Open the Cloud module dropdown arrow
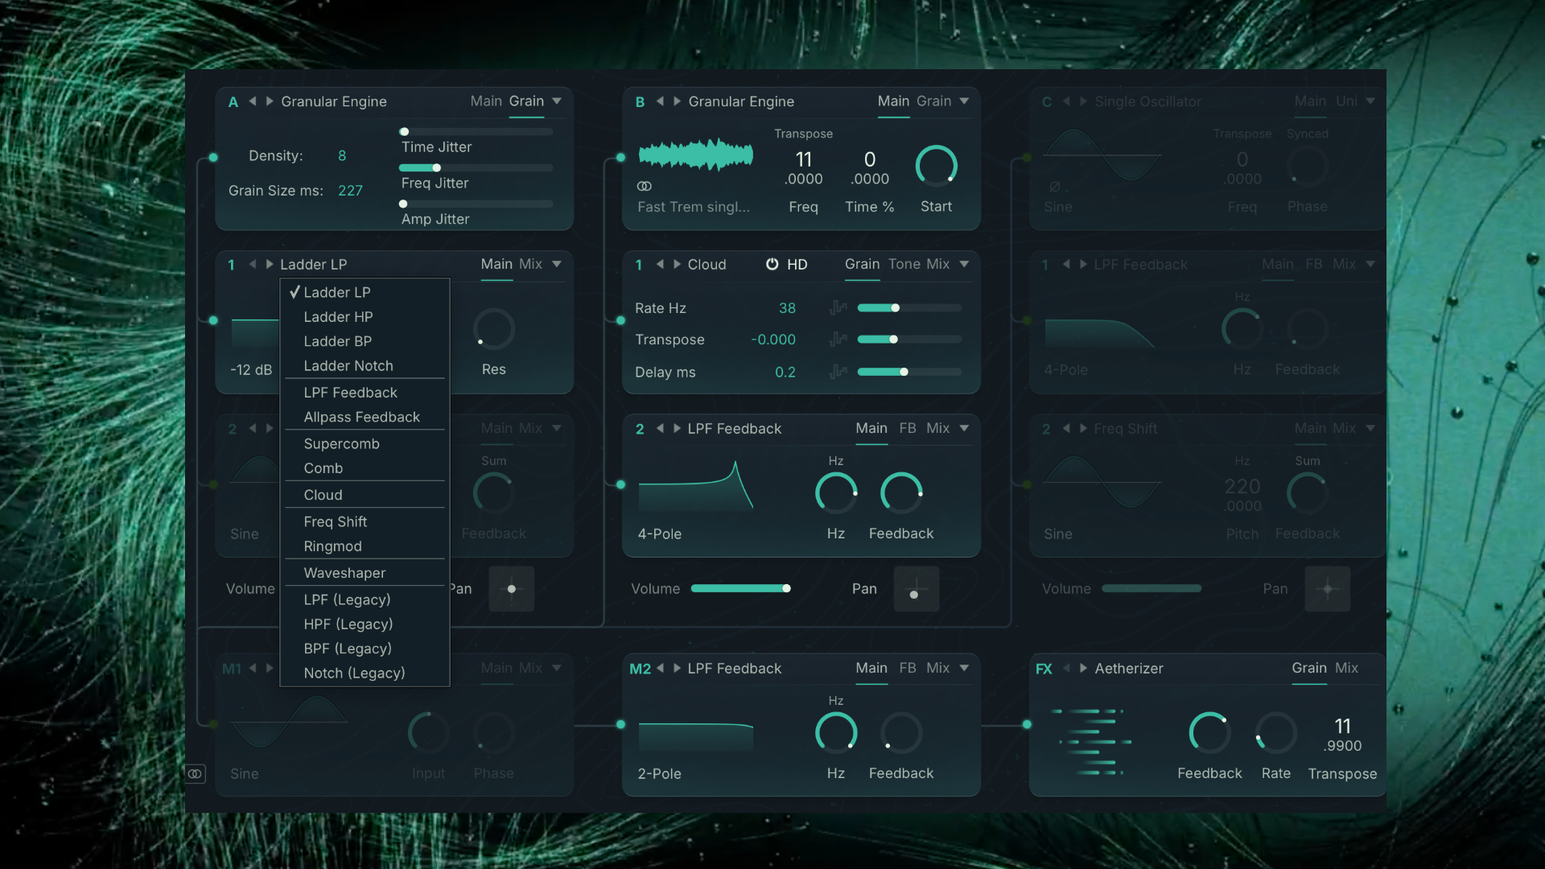Viewport: 1545px width, 869px height. tap(964, 264)
